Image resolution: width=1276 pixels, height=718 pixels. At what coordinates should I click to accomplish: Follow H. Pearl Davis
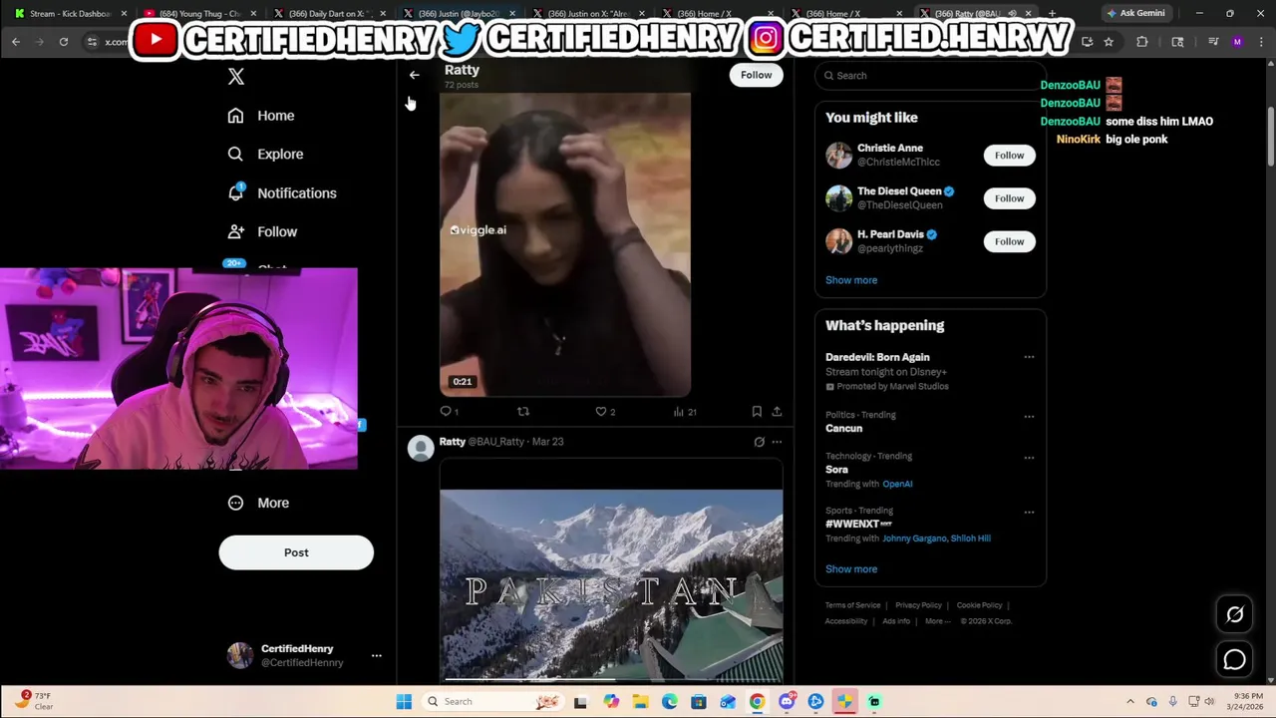click(x=1009, y=241)
